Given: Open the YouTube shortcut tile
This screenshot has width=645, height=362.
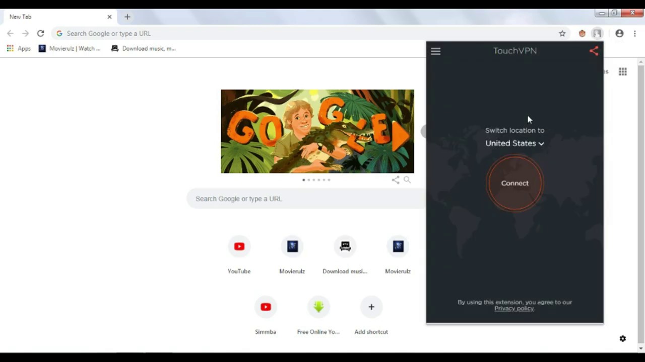Looking at the screenshot, I should pyautogui.click(x=239, y=255).
